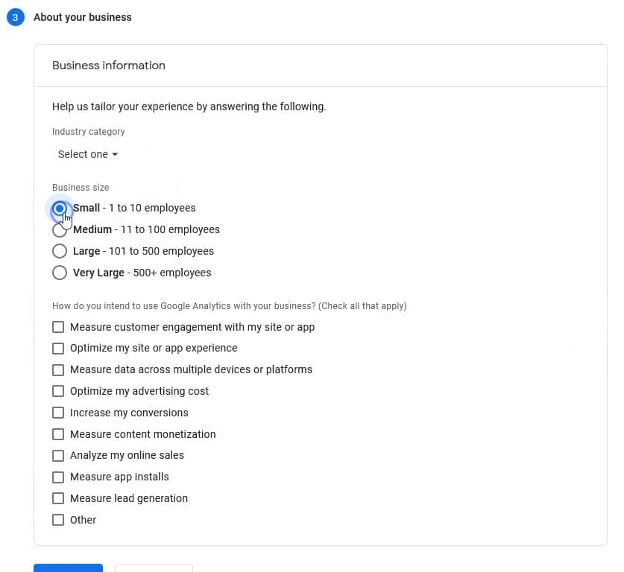This screenshot has width=624, height=572.
Task: Tick Optimize my site or app experience
Action: (x=58, y=349)
